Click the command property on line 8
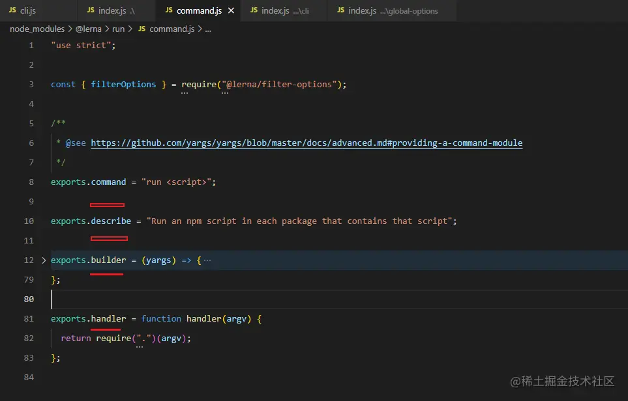This screenshot has height=401, width=628. [108, 182]
